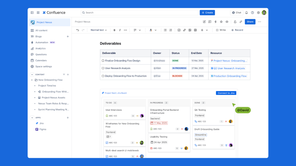
Task: Insert a table from the editor toolbar
Action: 195,30
